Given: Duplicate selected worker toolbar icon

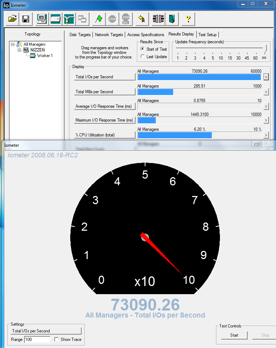Looking at the screenshot, I should [82, 19].
